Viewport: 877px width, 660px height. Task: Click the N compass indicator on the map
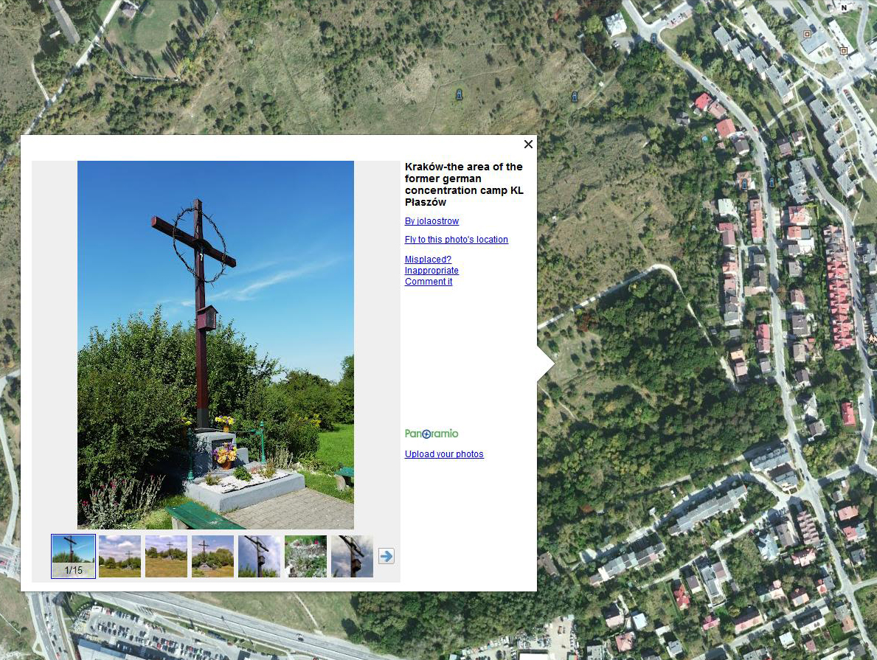pyautogui.click(x=844, y=7)
